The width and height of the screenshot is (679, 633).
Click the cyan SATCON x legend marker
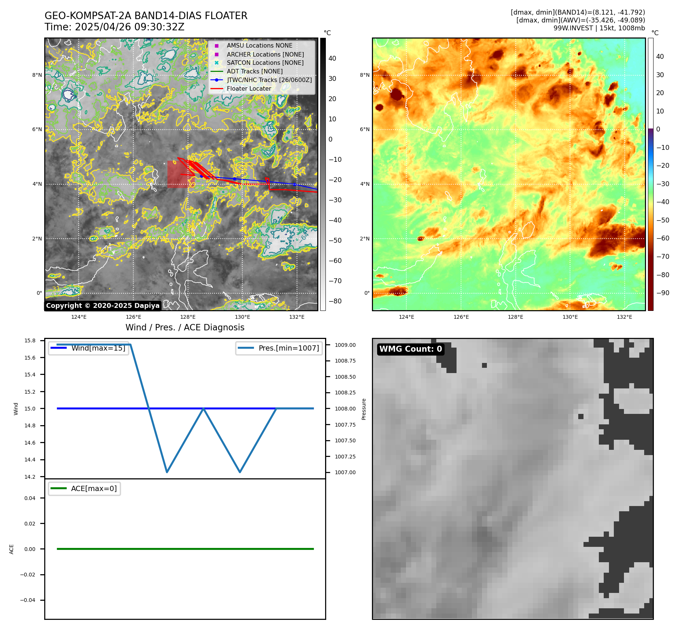click(216, 63)
